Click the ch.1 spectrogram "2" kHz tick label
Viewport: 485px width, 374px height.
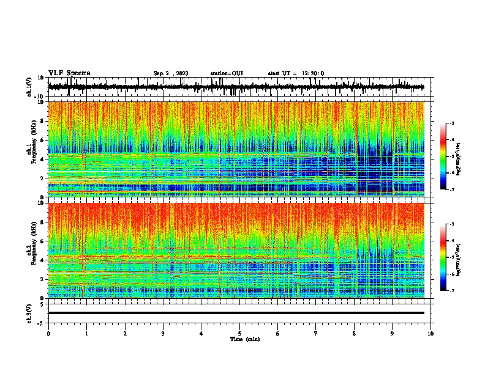pyautogui.click(x=42, y=178)
